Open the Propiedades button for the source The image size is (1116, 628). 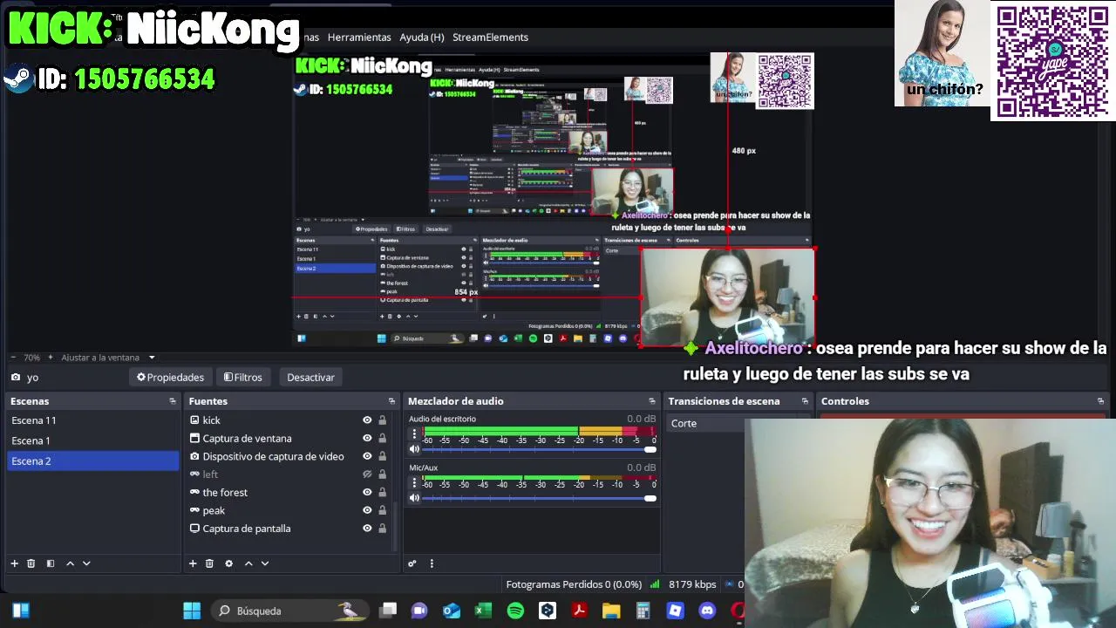coord(170,378)
